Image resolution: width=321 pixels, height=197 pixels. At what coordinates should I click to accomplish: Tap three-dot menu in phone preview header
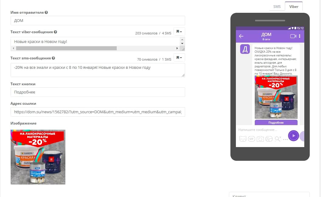[x=300, y=36]
